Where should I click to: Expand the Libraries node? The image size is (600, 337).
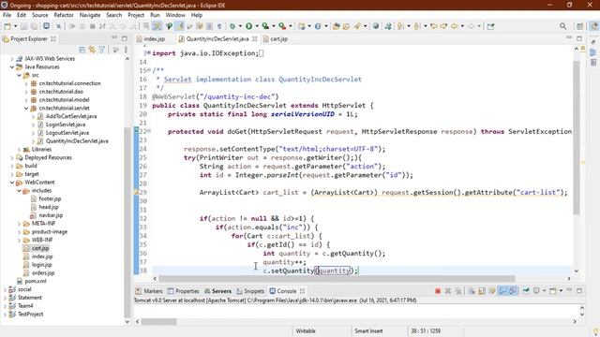[x=19, y=150]
